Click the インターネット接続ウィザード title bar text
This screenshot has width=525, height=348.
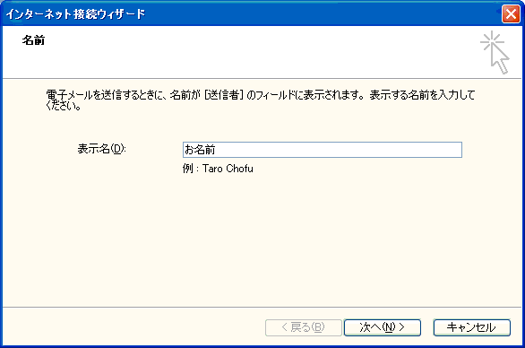pos(75,14)
